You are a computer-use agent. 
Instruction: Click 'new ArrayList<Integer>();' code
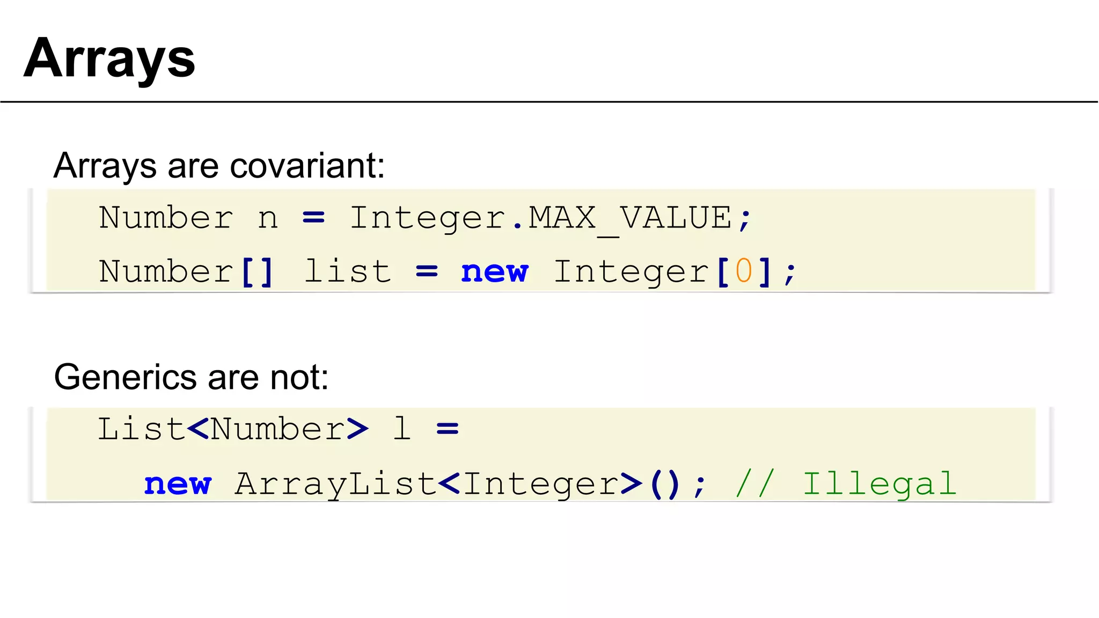(x=425, y=484)
